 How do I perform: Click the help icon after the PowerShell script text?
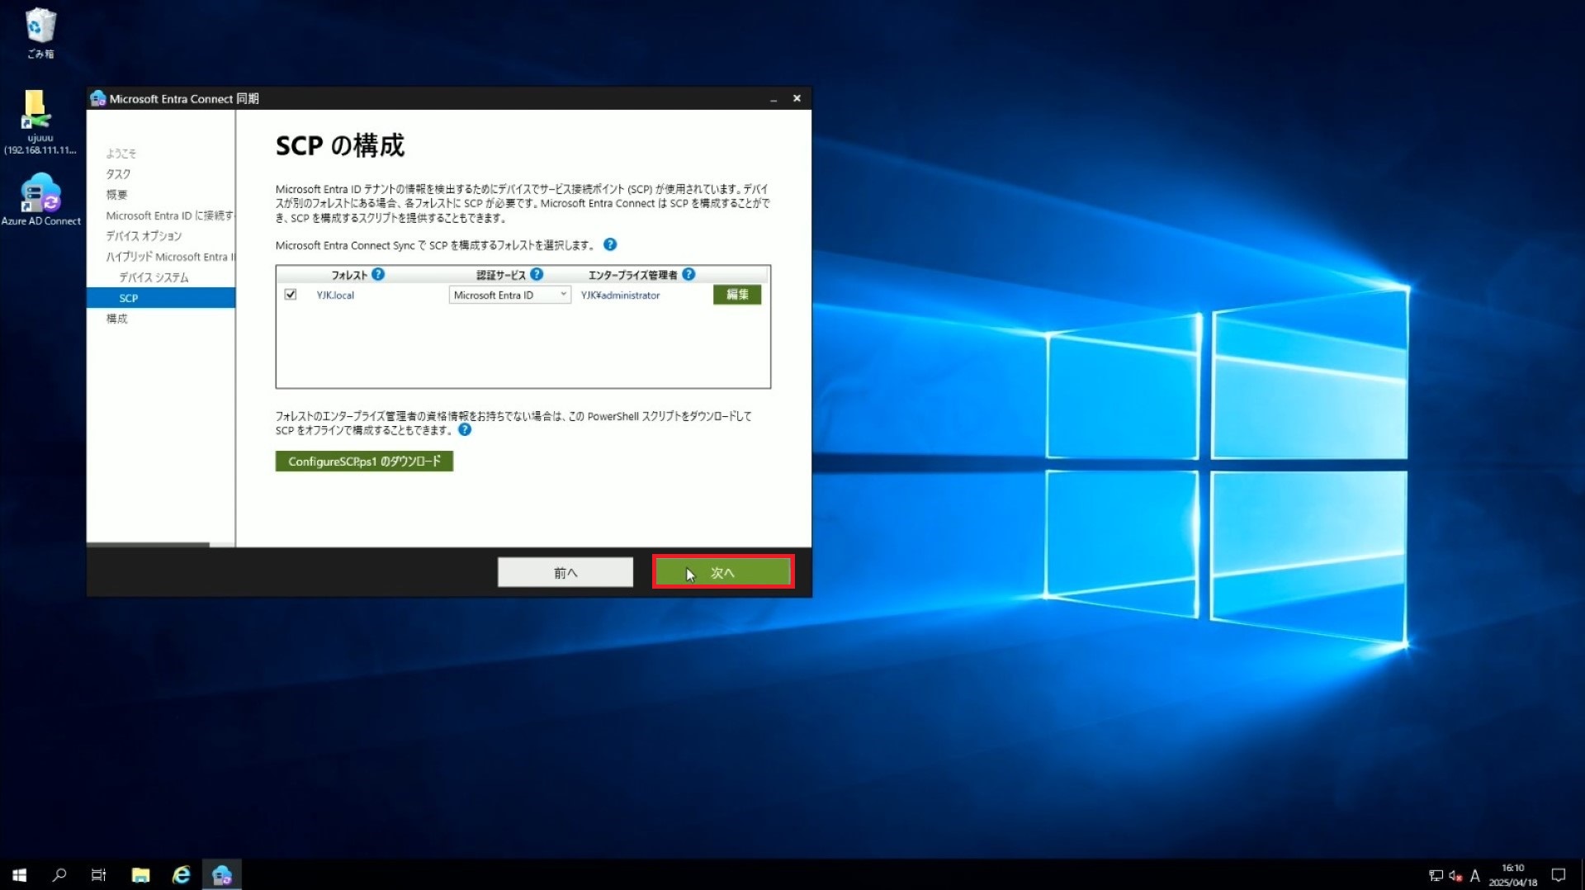pyautogui.click(x=465, y=429)
